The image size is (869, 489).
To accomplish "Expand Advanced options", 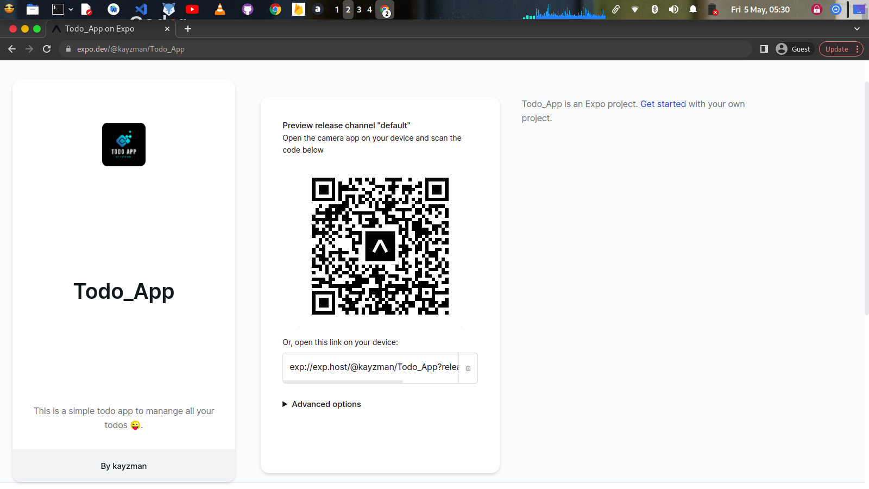I will (x=322, y=404).
